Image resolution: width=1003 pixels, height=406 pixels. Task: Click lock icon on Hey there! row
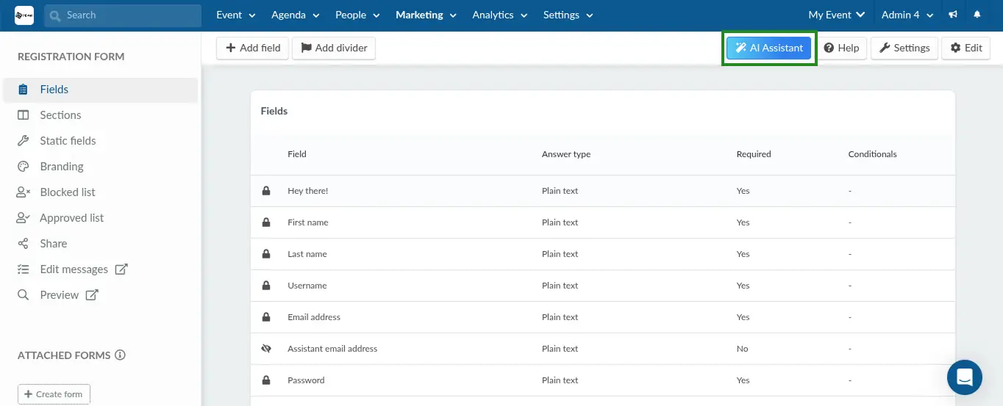[266, 191]
